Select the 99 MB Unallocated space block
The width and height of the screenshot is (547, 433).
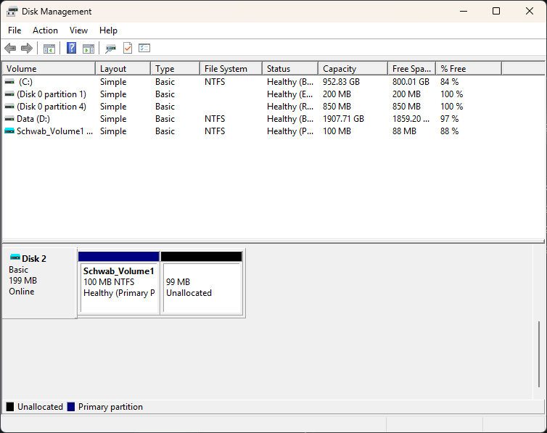click(x=201, y=283)
